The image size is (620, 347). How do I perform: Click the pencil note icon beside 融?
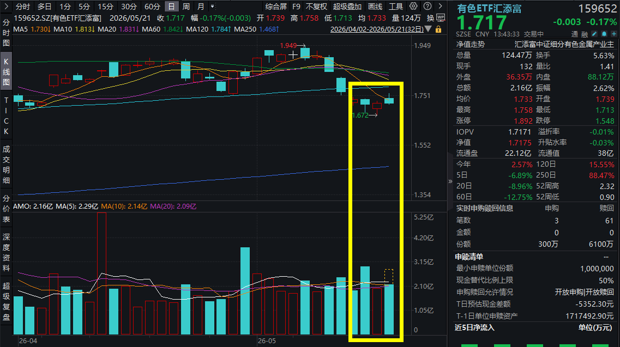(594, 34)
